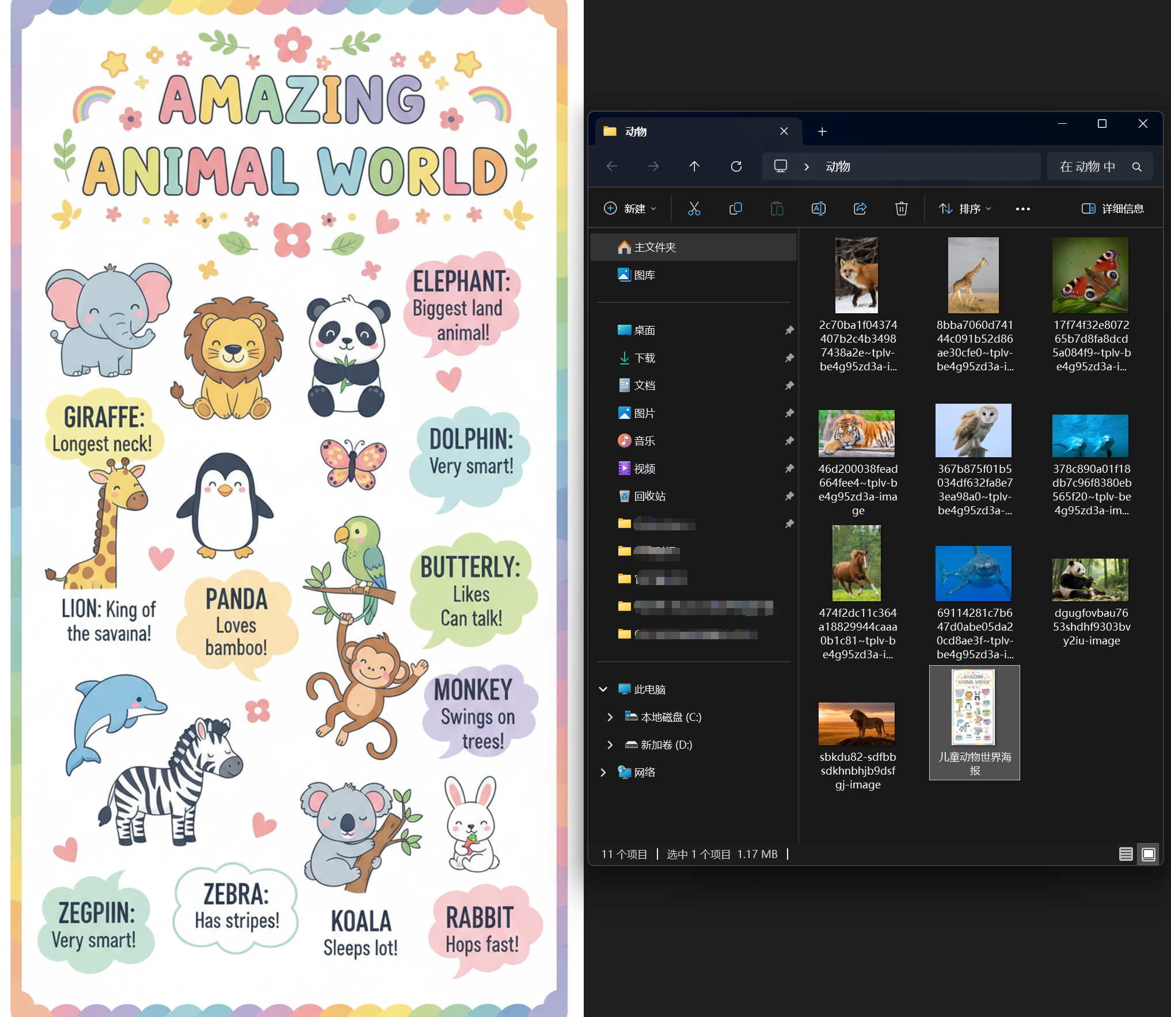Click the Copy icon in toolbar

[735, 208]
